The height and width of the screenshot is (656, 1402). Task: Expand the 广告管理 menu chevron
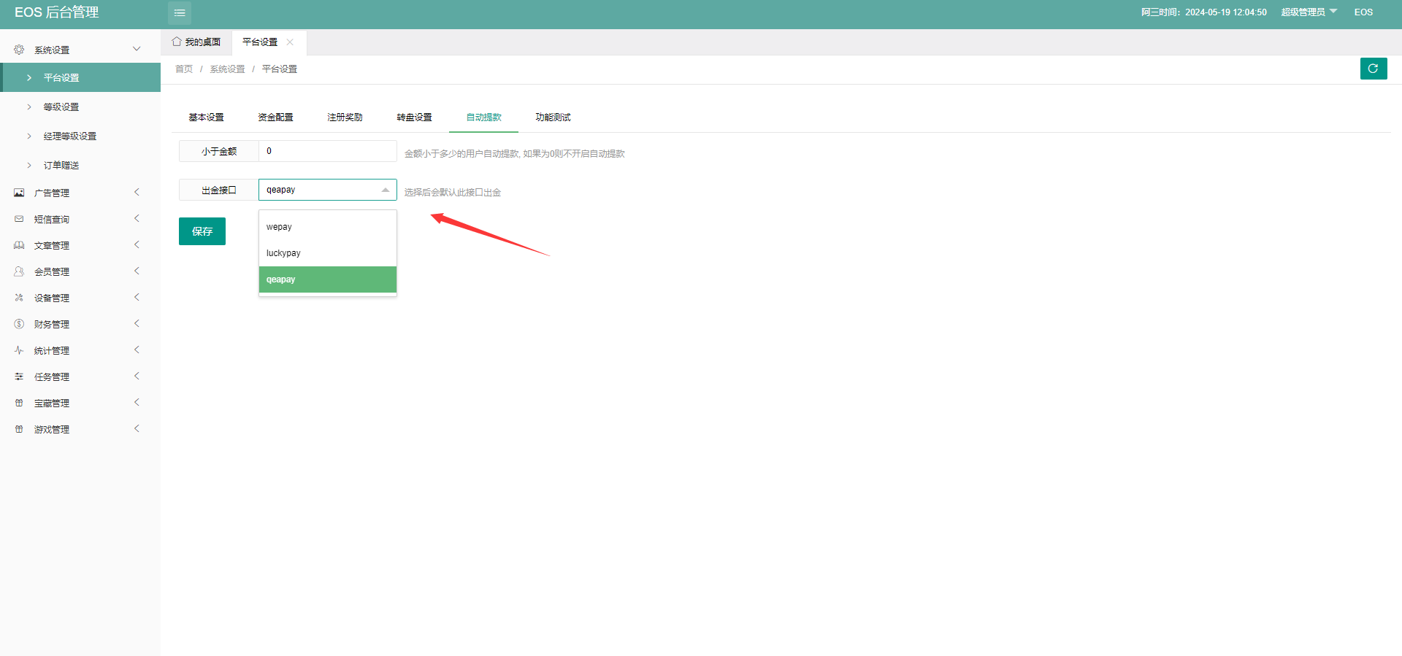(x=137, y=192)
